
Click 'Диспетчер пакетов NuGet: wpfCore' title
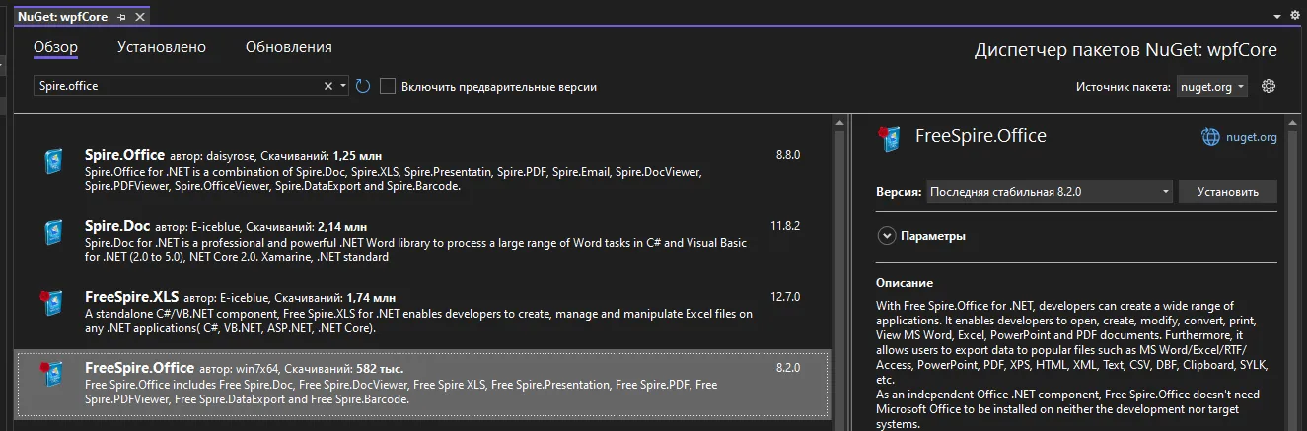pos(1125,50)
